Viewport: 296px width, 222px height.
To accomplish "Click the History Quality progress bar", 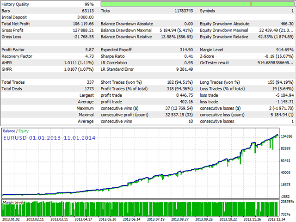I will [x=196, y=4].
